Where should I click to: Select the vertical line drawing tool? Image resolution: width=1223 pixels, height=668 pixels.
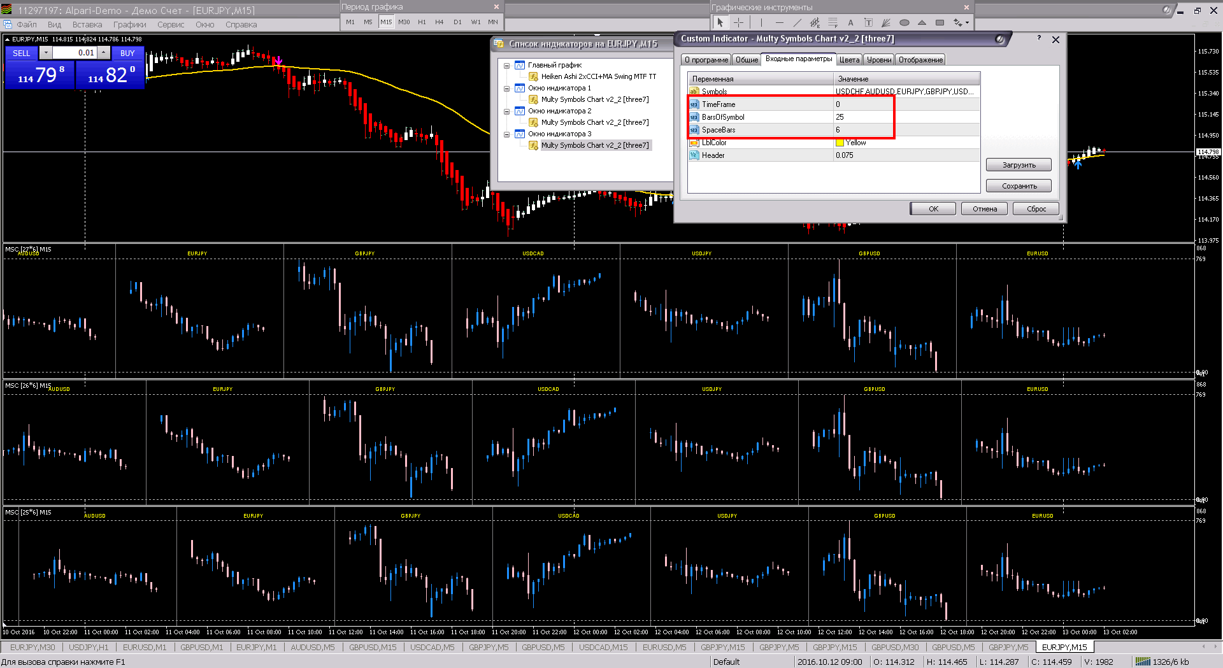click(761, 22)
